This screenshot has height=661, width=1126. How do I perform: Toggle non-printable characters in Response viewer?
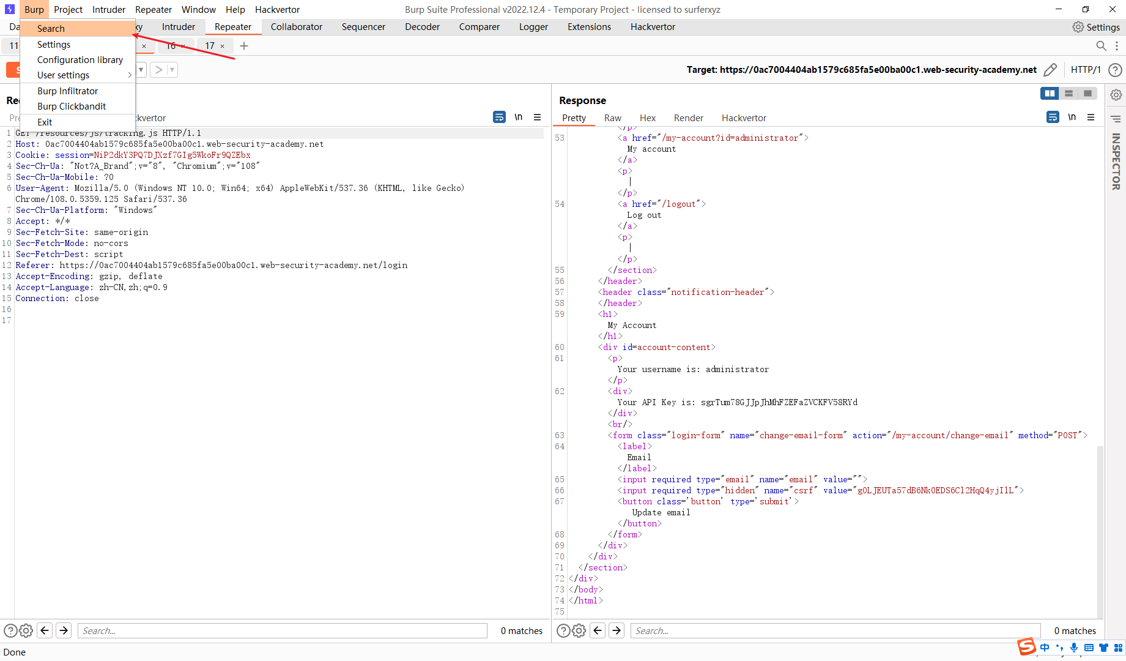point(1072,117)
